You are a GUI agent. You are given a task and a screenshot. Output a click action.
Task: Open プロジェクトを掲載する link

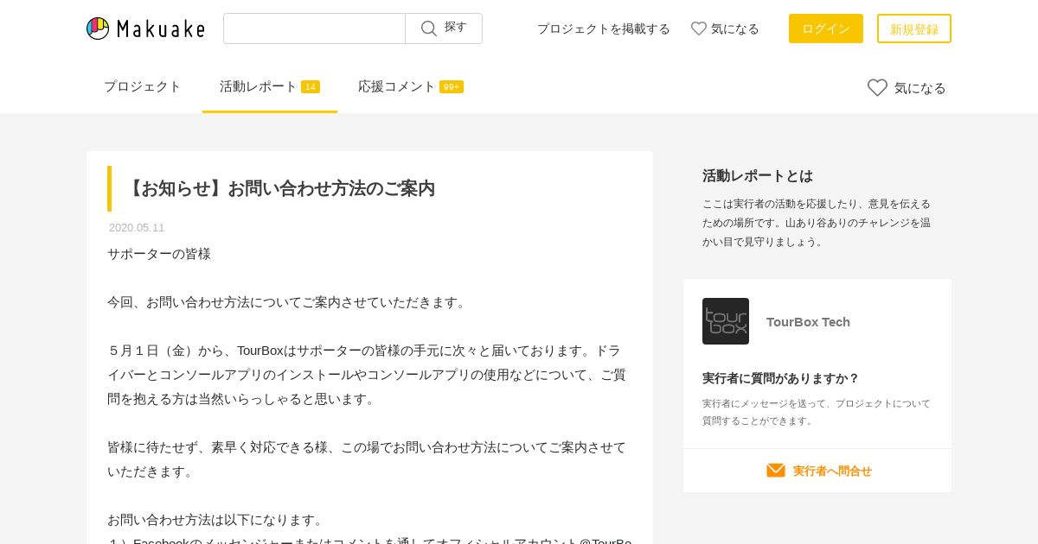coord(604,28)
